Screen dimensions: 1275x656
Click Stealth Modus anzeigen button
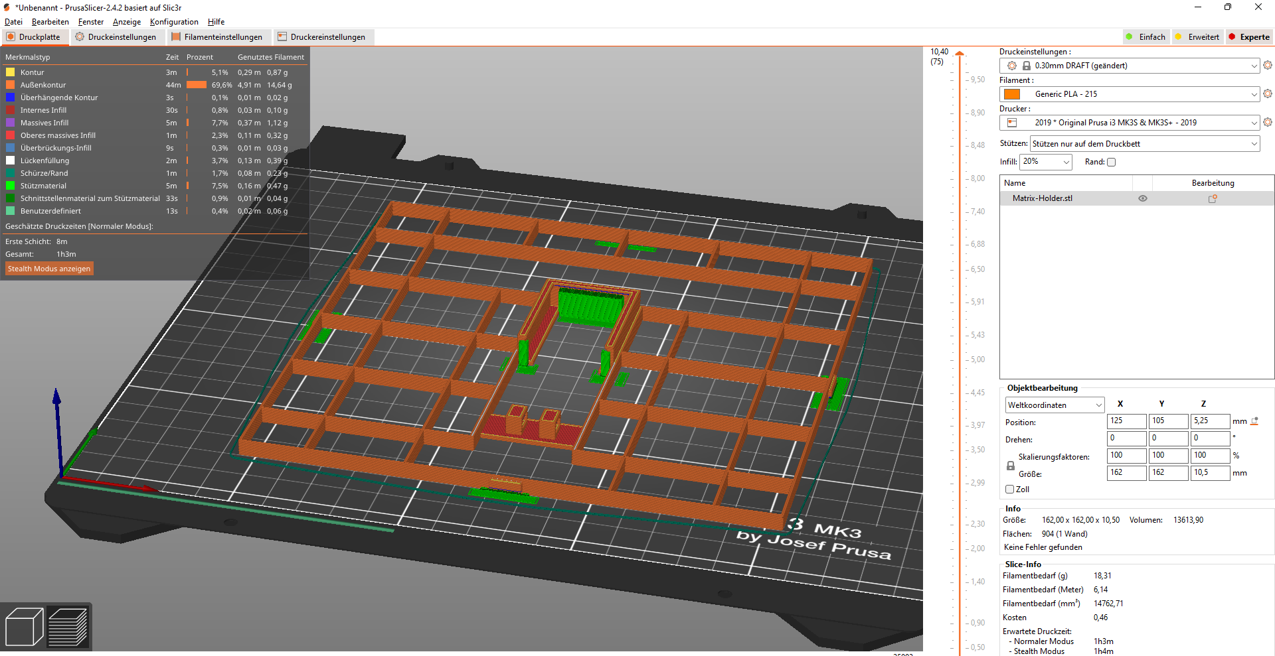pyautogui.click(x=49, y=269)
